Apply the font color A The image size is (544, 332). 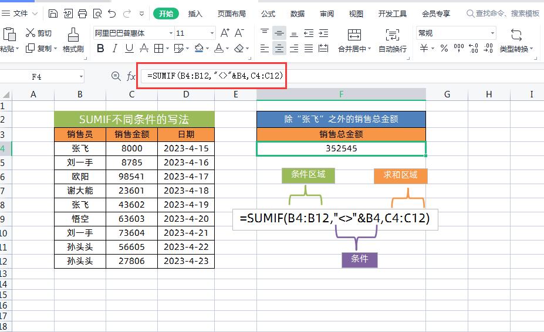click(x=219, y=48)
